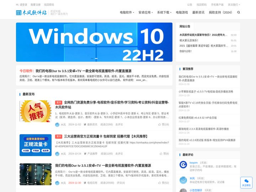Open pinned item 智能K歌TV v2.16
The height and width of the screenshot is (192, 256).
click(x=208, y=105)
